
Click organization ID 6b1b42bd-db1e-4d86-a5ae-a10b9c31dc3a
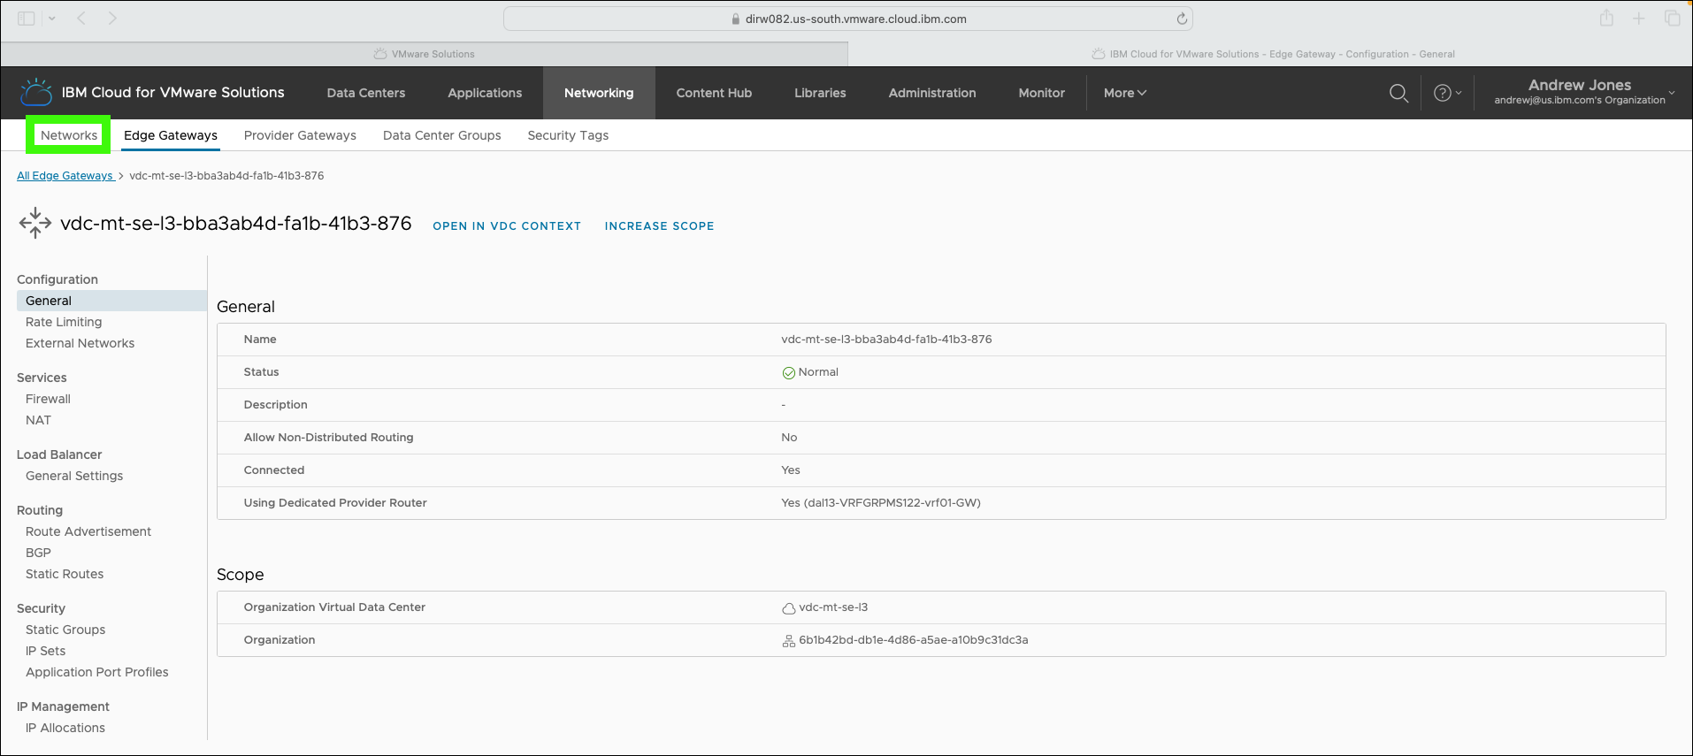913,640
